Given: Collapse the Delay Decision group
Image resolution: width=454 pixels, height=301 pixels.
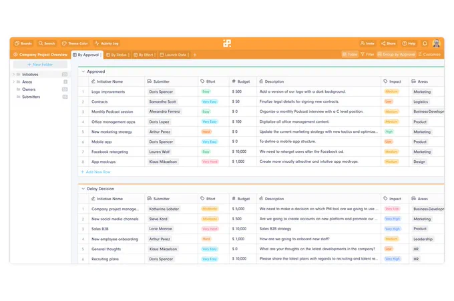Looking at the screenshot, I should pos(83,189).
